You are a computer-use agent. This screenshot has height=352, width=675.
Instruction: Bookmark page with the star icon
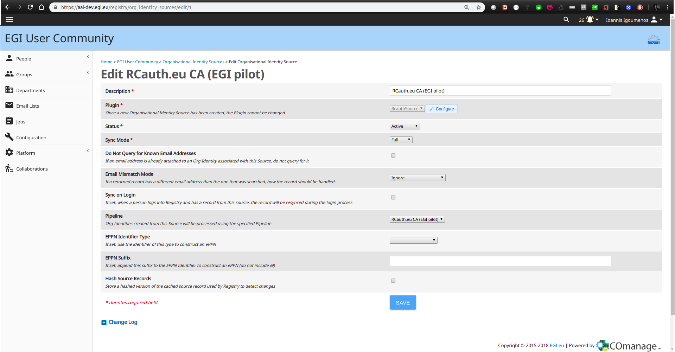click(479, 7)
